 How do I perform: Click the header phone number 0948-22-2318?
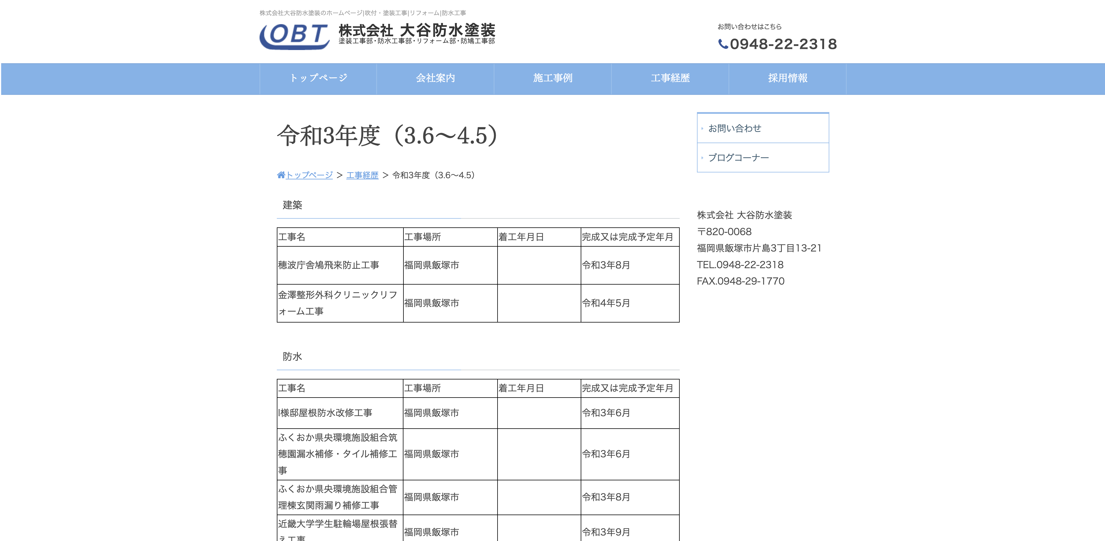[x=783, y=44]
